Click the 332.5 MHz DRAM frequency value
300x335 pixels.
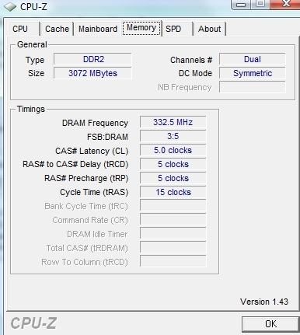point(173,122)
